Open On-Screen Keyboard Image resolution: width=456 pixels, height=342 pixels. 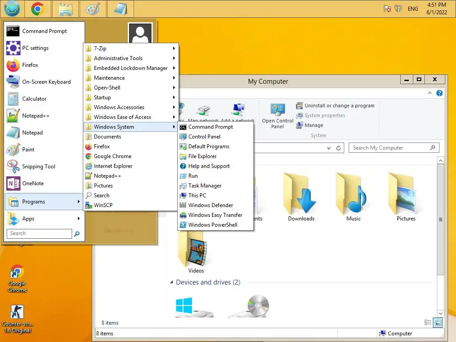point(44,82)
